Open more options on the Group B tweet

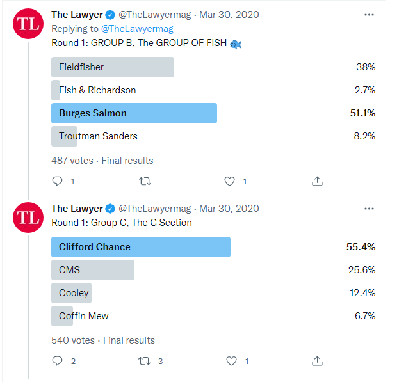tap(369, 15)
